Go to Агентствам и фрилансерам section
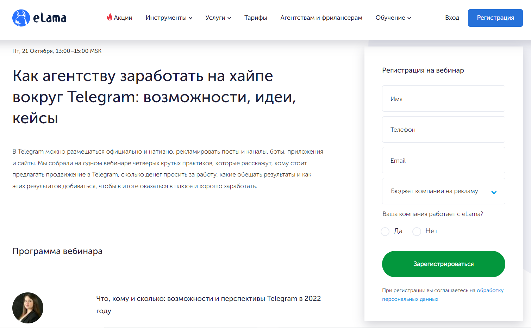 pos(321,18)
